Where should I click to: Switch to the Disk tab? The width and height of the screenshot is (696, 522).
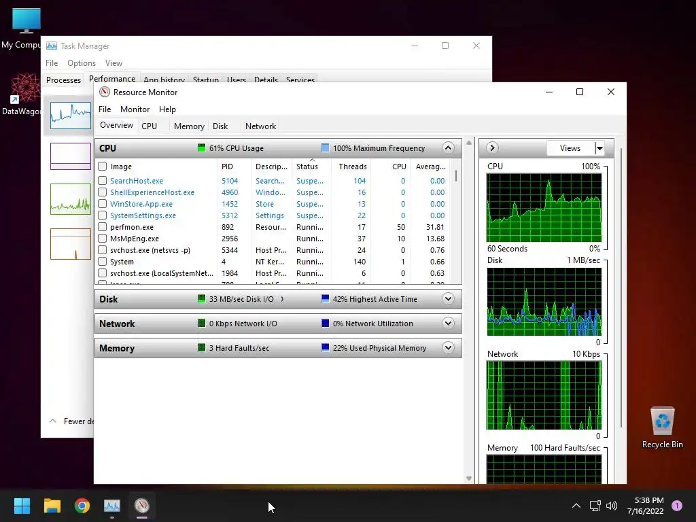(220, 126)
